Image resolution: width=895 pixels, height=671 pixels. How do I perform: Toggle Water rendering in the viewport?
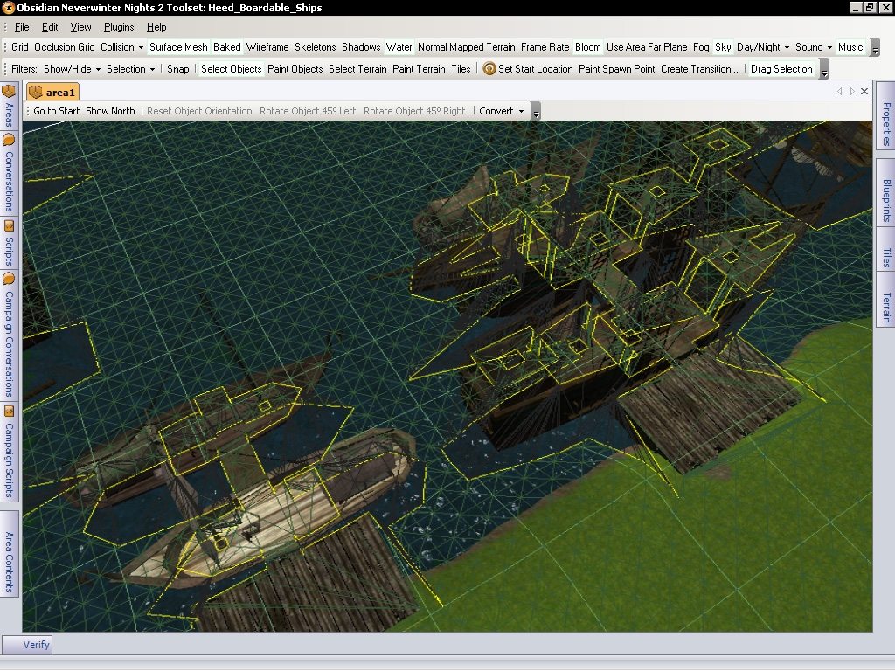tap(399, 47)
